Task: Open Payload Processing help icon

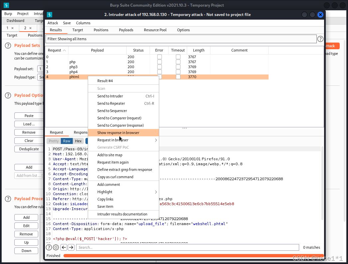Action: pos(8,199)
